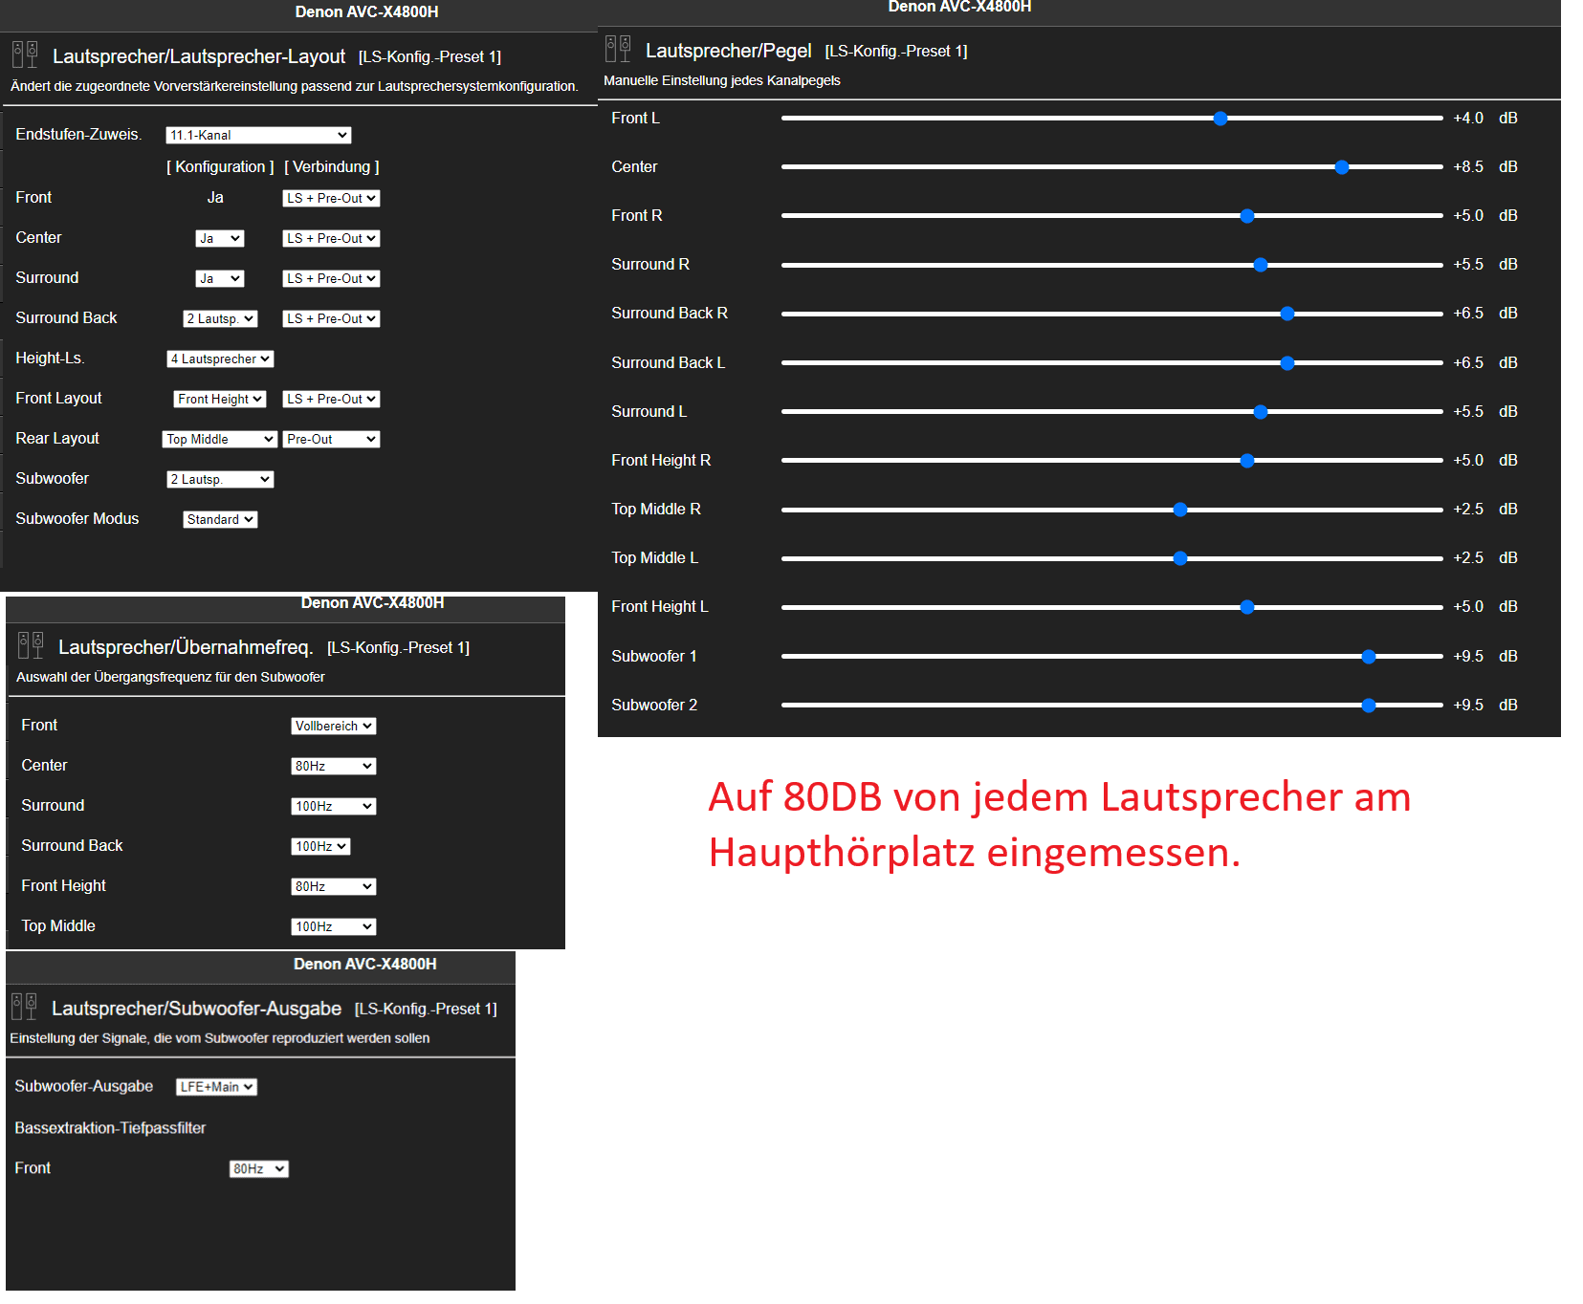1583x1304 pixels.
Task: Open the Subwoofer 2 Lautsp. count dropdown
Action: tap(220, 479)
